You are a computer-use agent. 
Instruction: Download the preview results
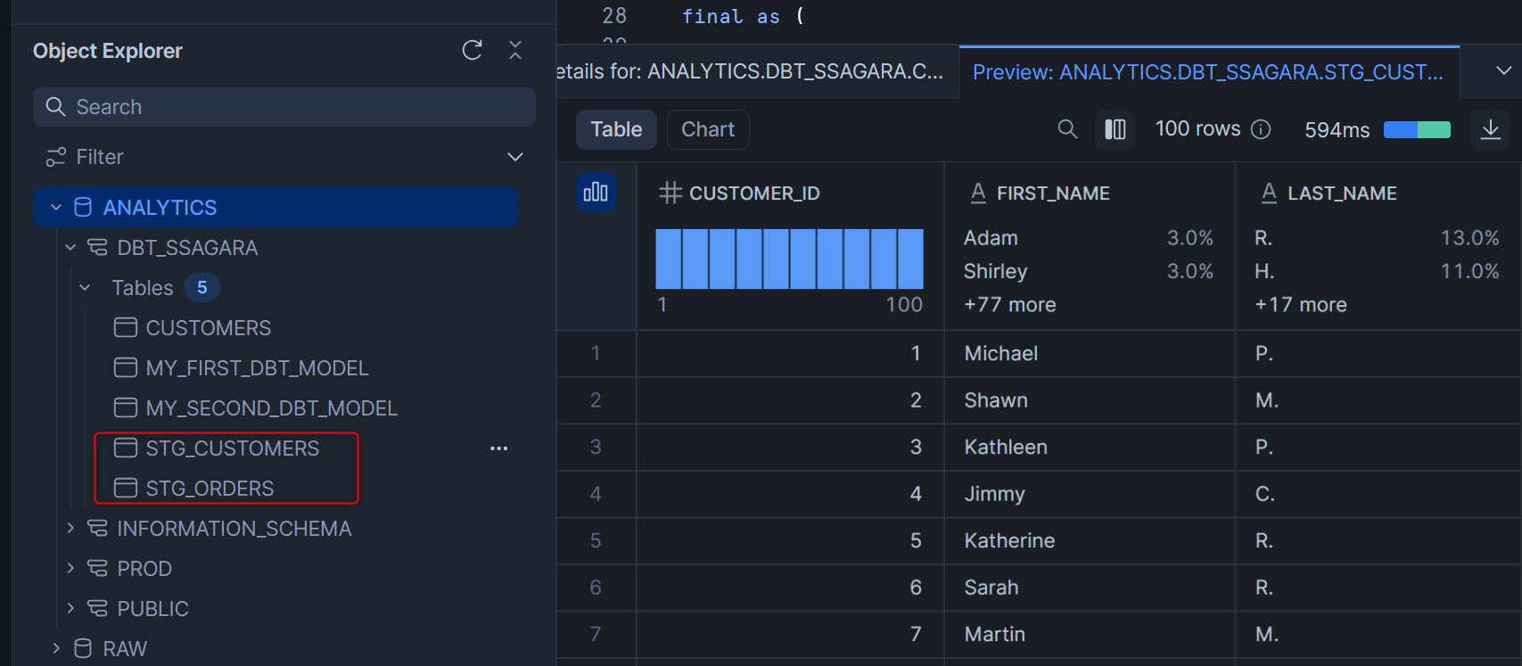(1491, 129)
